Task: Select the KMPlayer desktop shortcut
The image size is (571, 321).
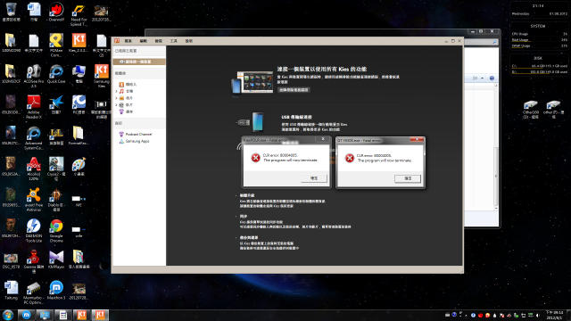Action: pos(56,259)
